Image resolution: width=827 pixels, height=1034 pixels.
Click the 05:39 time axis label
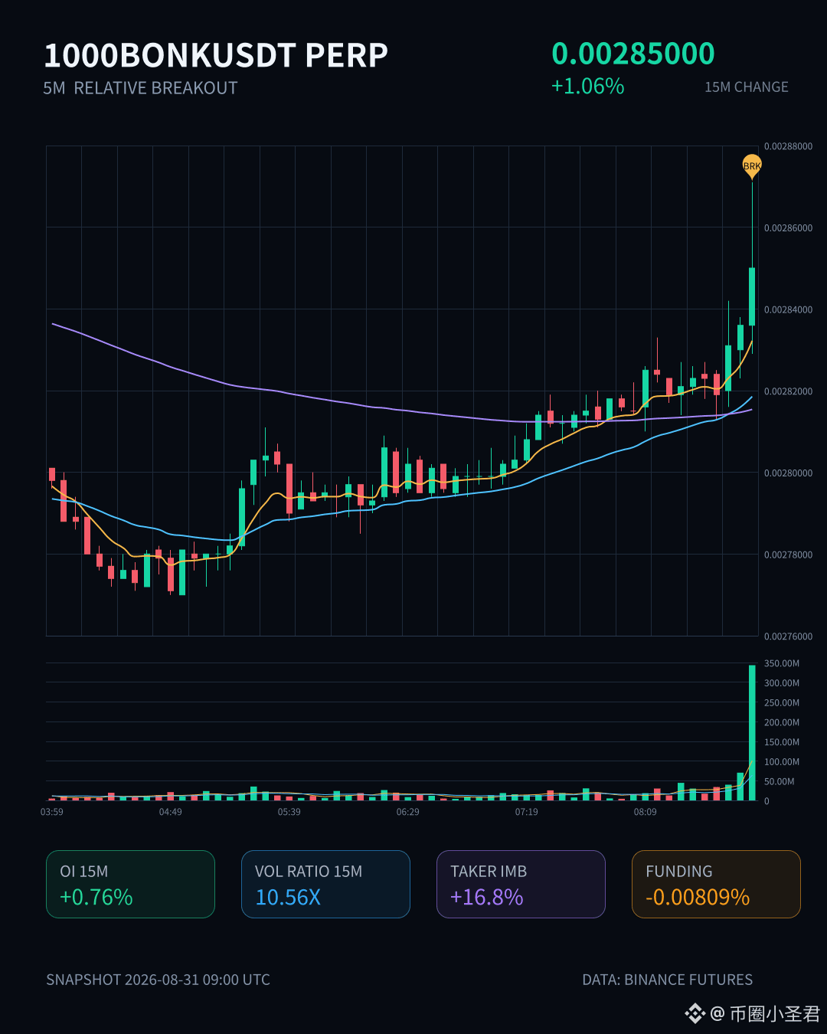(x=289, y=812)
